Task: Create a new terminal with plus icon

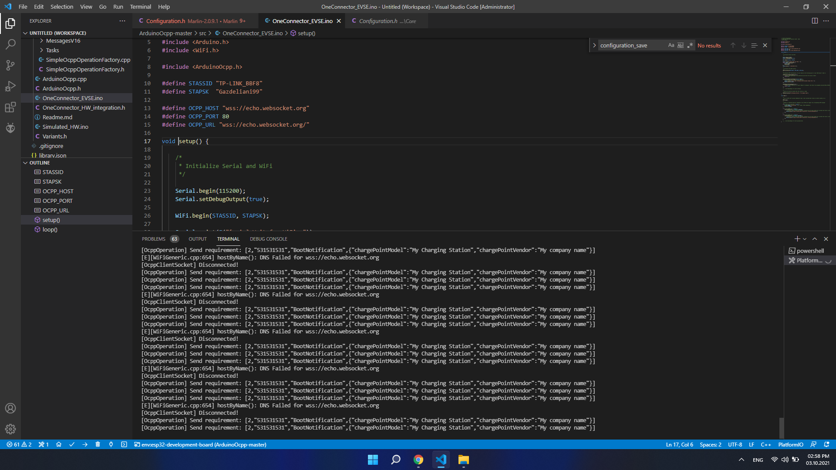Action: coord(797,239)
